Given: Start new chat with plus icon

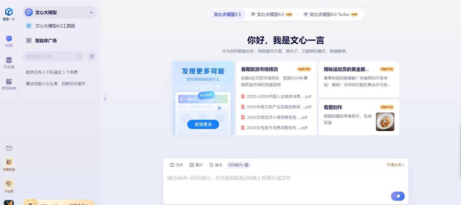Looking at the screenshot, I should coord(91,13).
